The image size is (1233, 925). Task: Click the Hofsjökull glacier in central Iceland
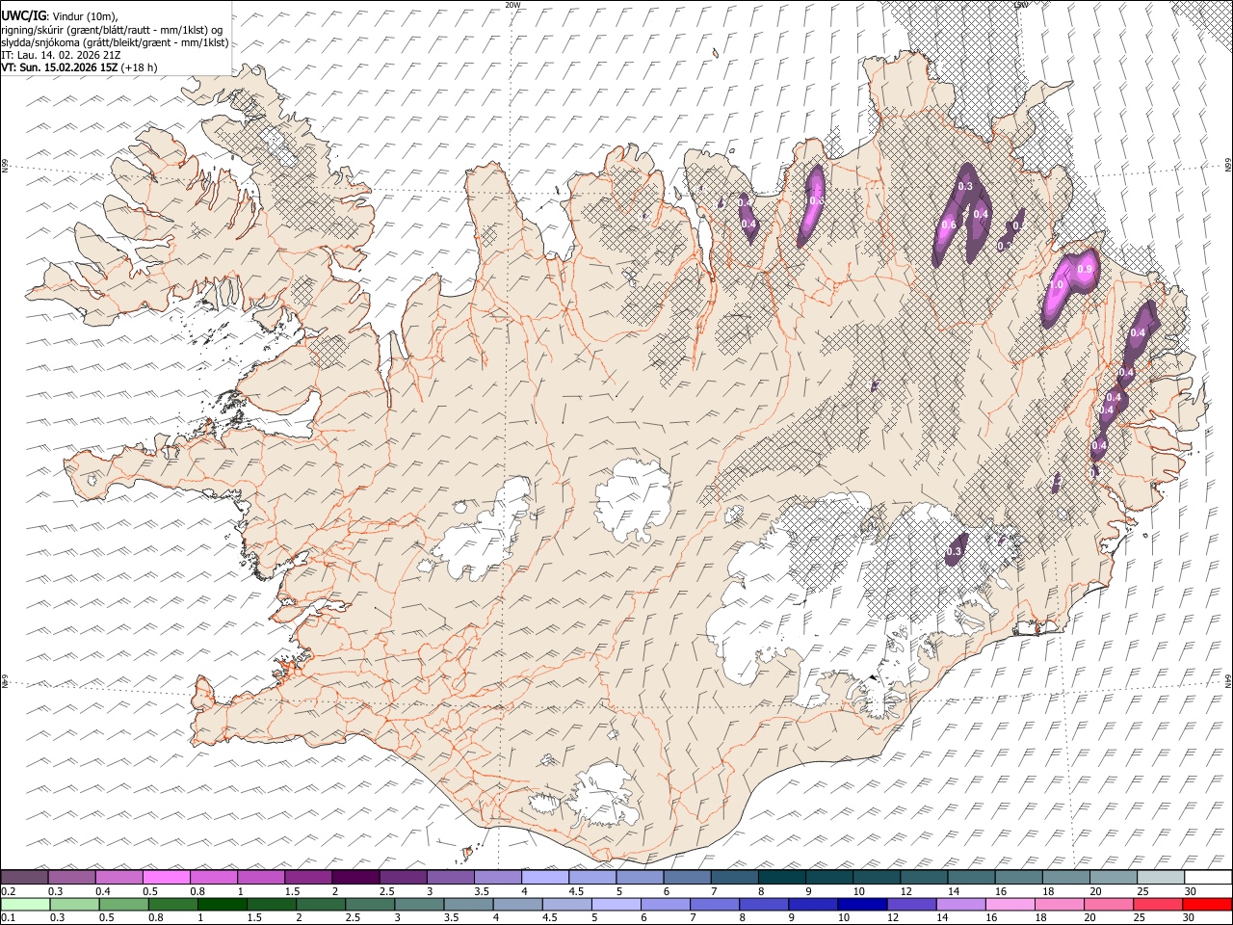[633, 499]
